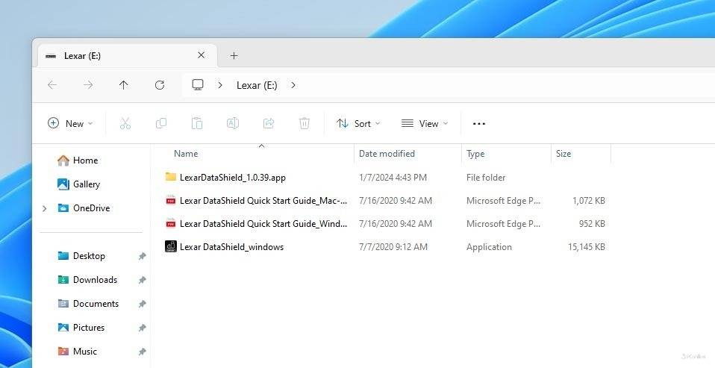This screenshot has width=715, height=368.
Task: Open Downloads in the navigation pane
Action: click(x=95, y=280)
